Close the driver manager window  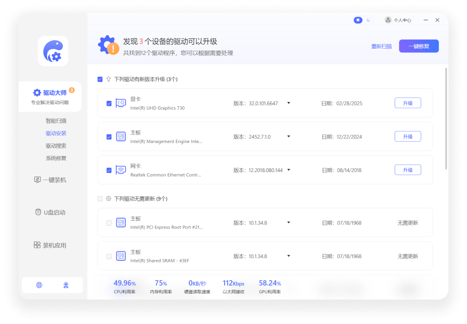[437, 20]
